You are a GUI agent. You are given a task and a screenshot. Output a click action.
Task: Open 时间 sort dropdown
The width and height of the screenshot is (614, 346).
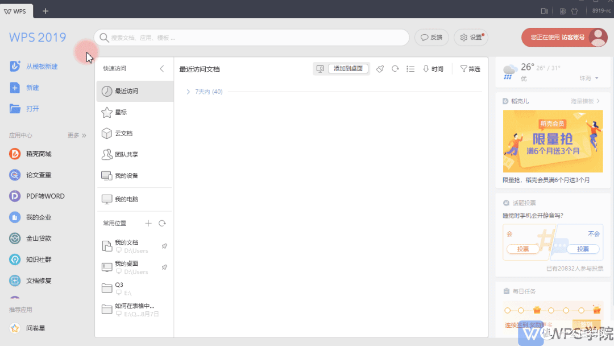[433, 69]
